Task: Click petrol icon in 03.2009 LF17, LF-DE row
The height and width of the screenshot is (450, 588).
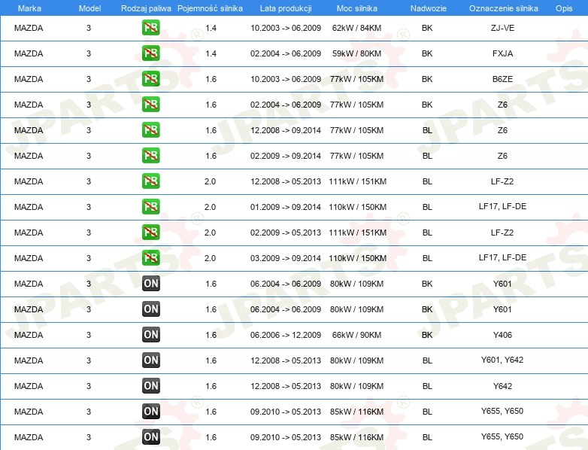Action: (x=150, y=258)
